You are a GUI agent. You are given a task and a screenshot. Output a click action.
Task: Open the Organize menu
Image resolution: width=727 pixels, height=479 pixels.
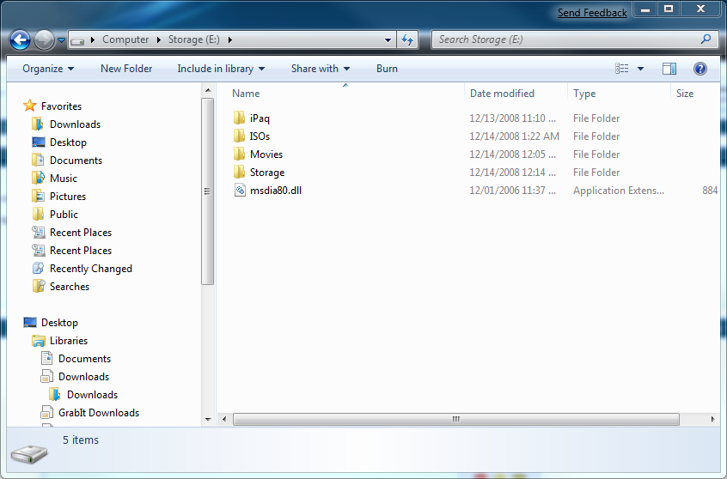48,69
